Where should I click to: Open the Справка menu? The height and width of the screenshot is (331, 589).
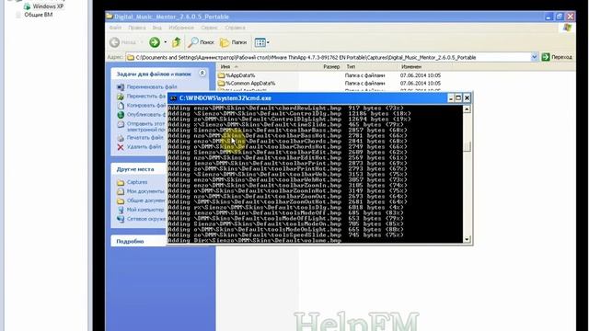coord(235,28)
